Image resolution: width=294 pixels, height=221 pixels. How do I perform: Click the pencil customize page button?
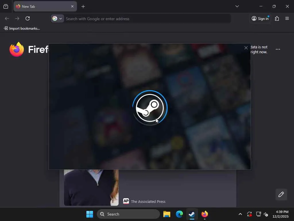(281, 194)
